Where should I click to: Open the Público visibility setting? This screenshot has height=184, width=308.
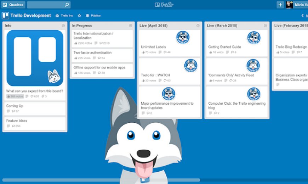[x=93, y=16]
